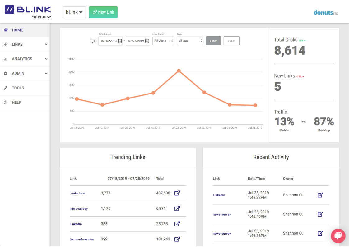The image size is (349, 247).
Task: Open external link icon for LinkedIn trending row
Action: [177, 224]
